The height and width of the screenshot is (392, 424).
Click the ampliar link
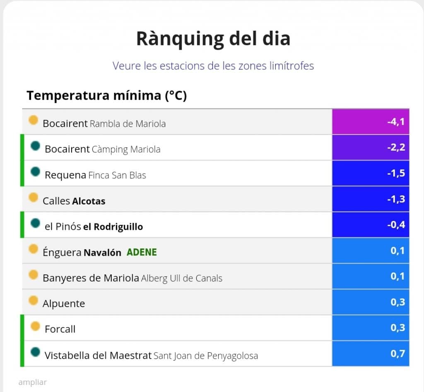tap(32, 382)
